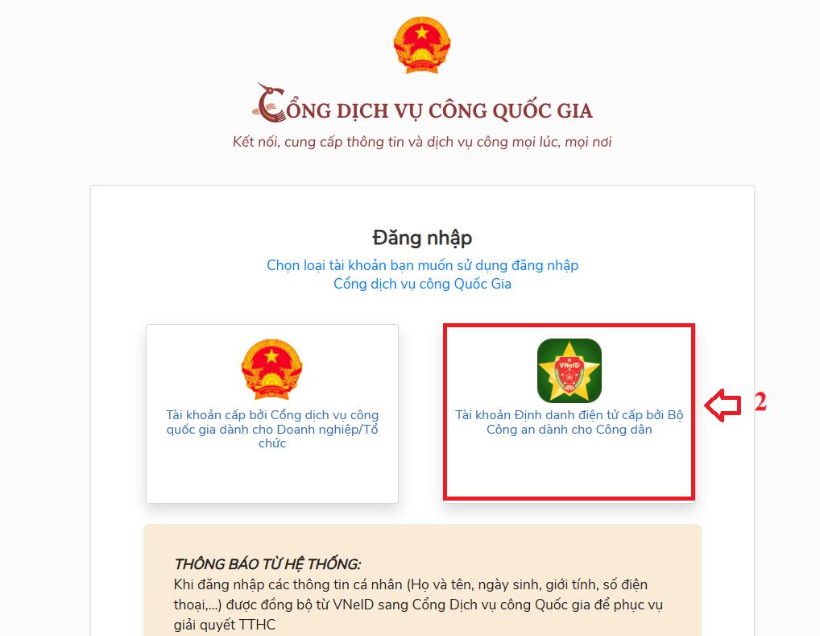
Task: Click the crane-shaped letter C logo
Action: [269, 102]
